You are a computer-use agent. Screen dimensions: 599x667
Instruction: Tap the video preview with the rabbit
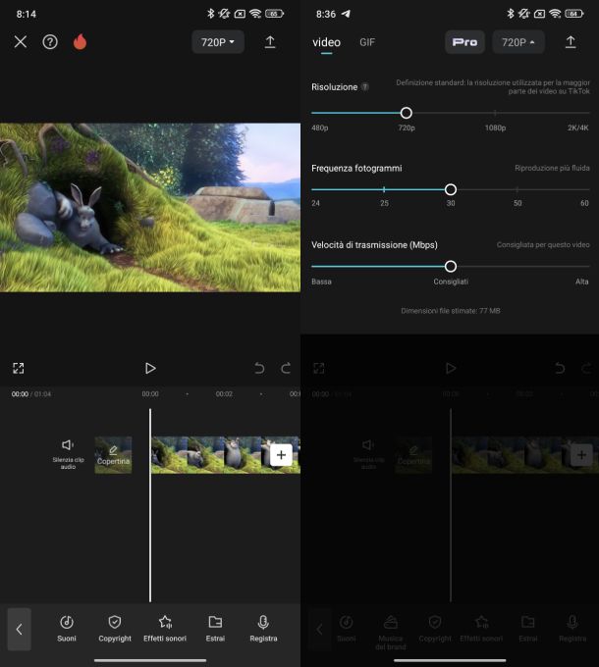(x=150, y=208)
